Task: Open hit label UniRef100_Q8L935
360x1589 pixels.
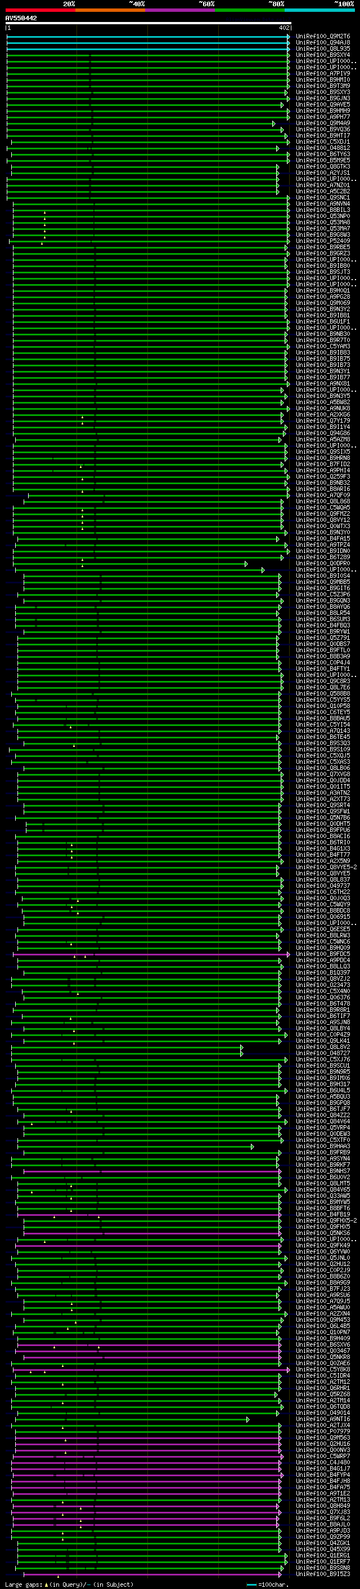Action: (323, 48)
